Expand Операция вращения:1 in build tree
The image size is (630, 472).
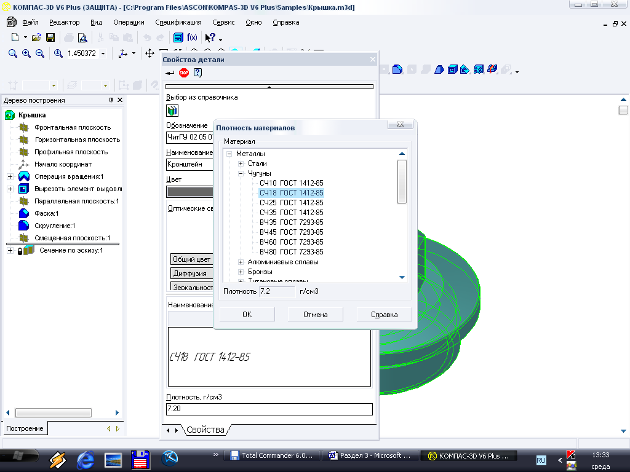click(x=10, y=176)
